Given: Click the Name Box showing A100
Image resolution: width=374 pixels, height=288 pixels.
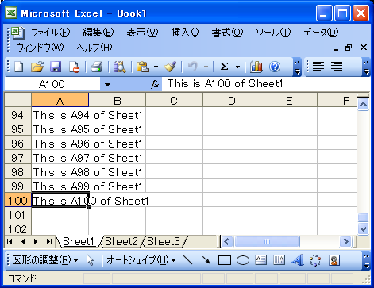Looking at the screenshot, I should (52, 85).
